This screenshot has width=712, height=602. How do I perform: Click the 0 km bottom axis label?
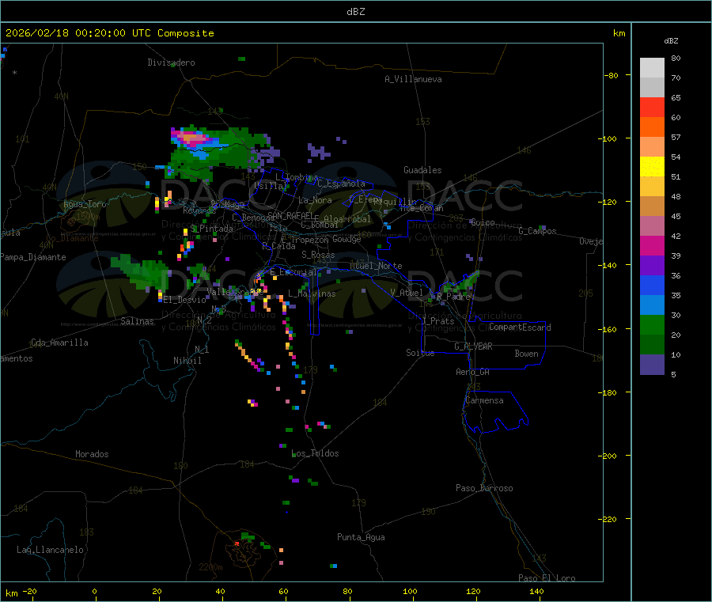[94, 591]
